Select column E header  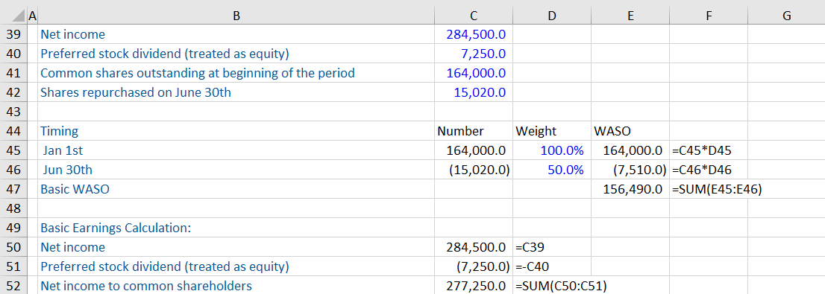[630, 16]
